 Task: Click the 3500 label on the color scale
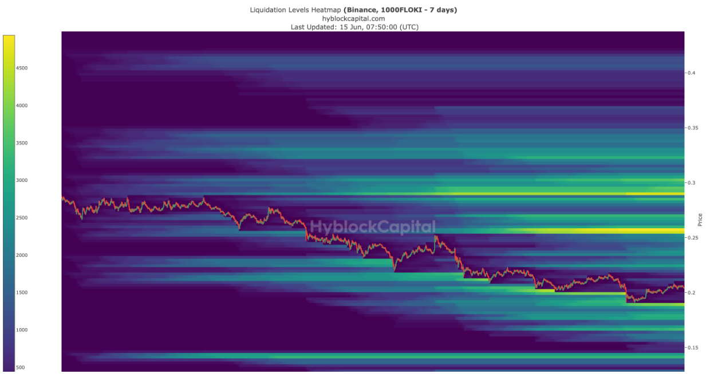[x=22, y=143]
